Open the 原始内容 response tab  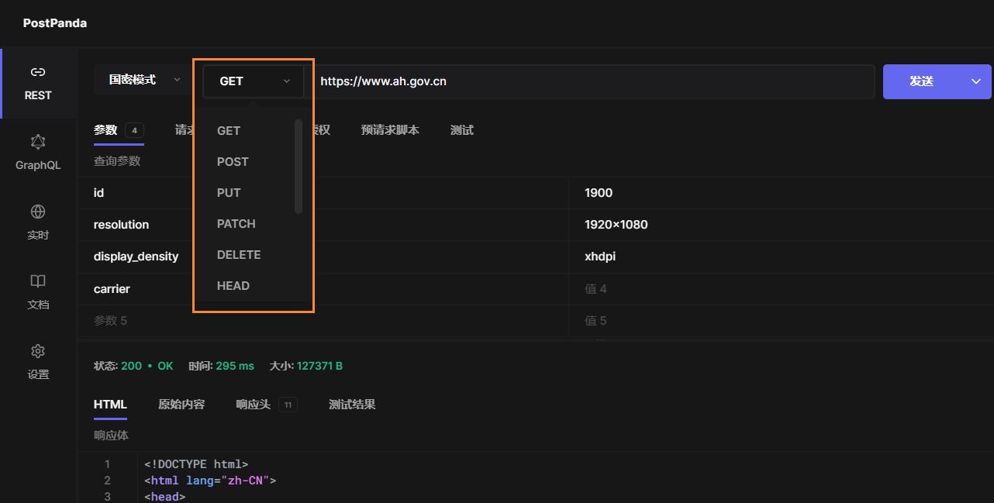point(181,404)
